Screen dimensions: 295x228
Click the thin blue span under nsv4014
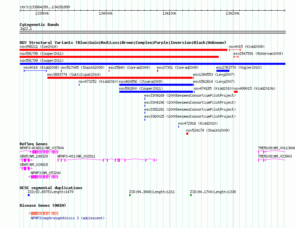(35, 71)
